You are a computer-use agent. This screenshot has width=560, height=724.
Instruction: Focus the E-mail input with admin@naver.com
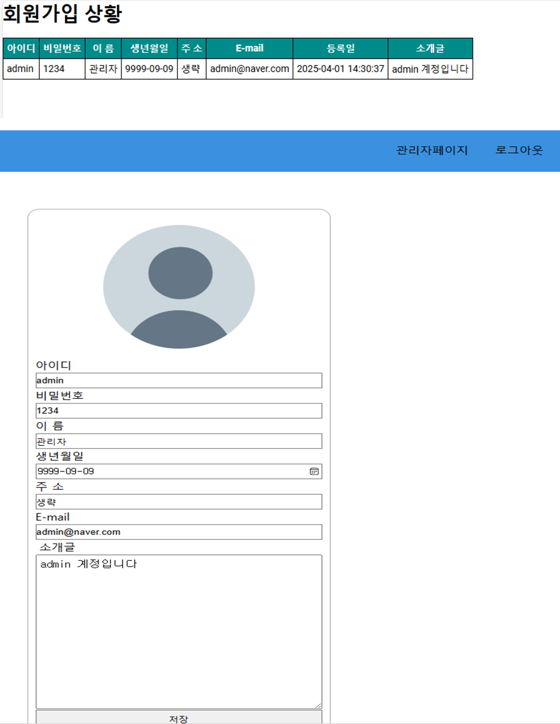[179, 532]
